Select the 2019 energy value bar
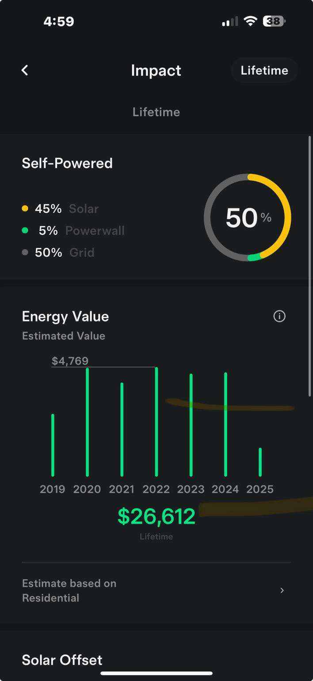 [x=53, y=445]
